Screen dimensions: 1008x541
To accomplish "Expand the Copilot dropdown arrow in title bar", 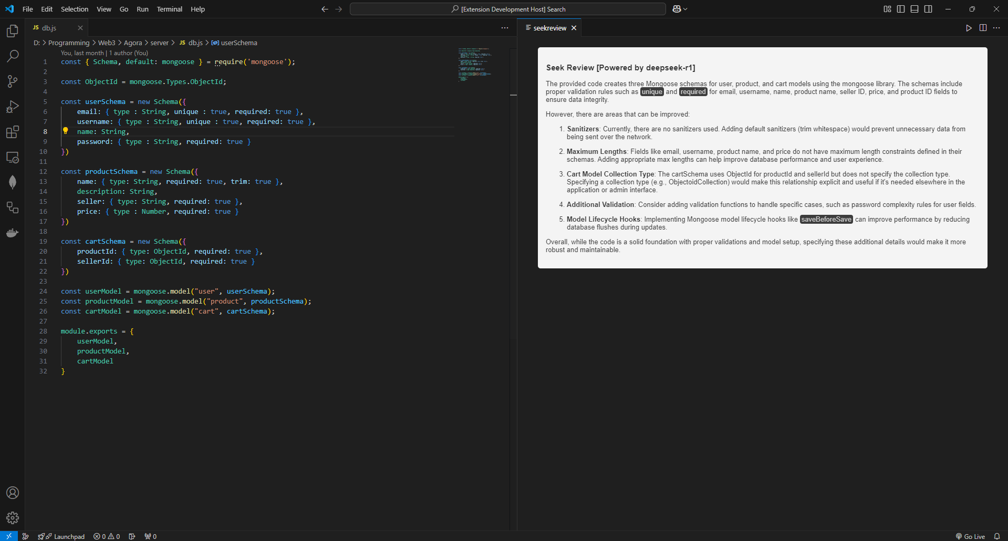I will (685, 9).
